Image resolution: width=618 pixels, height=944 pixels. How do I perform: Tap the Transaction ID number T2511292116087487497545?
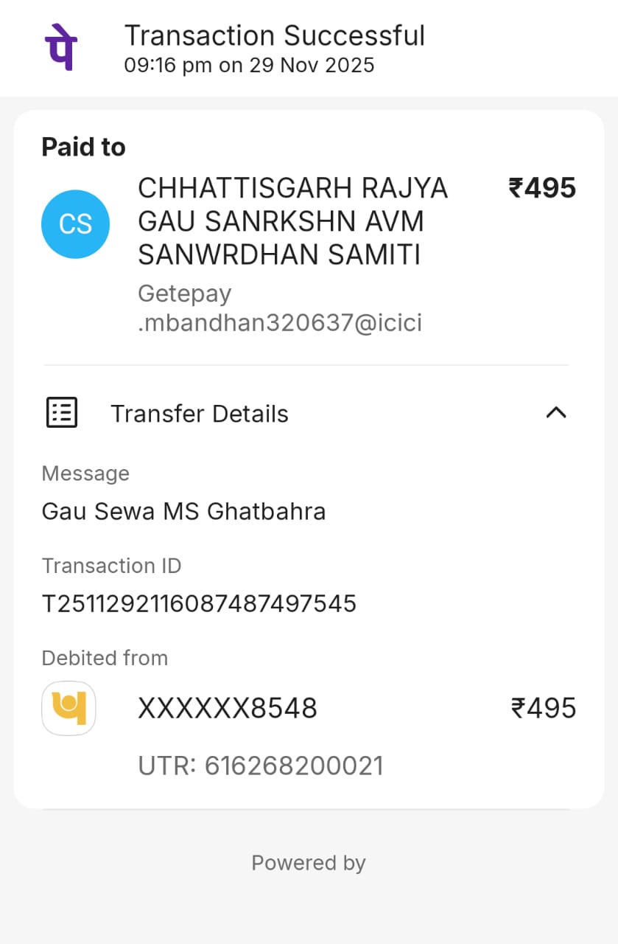(199, 604)
